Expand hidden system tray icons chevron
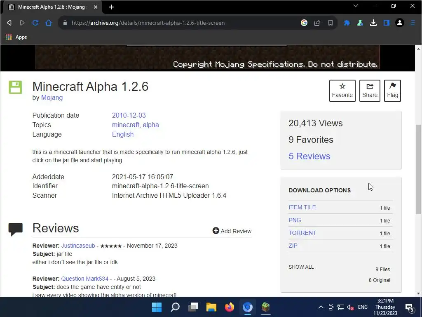422x317 pixels. 321,307
